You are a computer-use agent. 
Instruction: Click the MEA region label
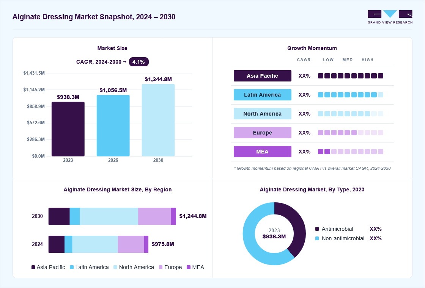point(262,152)
